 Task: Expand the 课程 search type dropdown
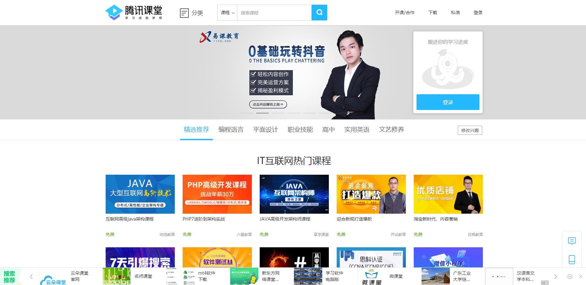[x=227, y=13]
